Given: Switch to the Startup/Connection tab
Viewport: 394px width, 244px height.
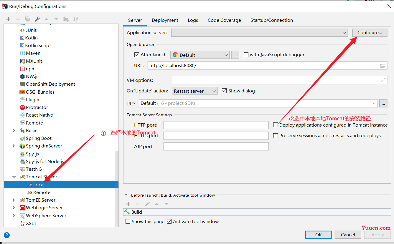Looking at the screenshot, I should 272,20.
